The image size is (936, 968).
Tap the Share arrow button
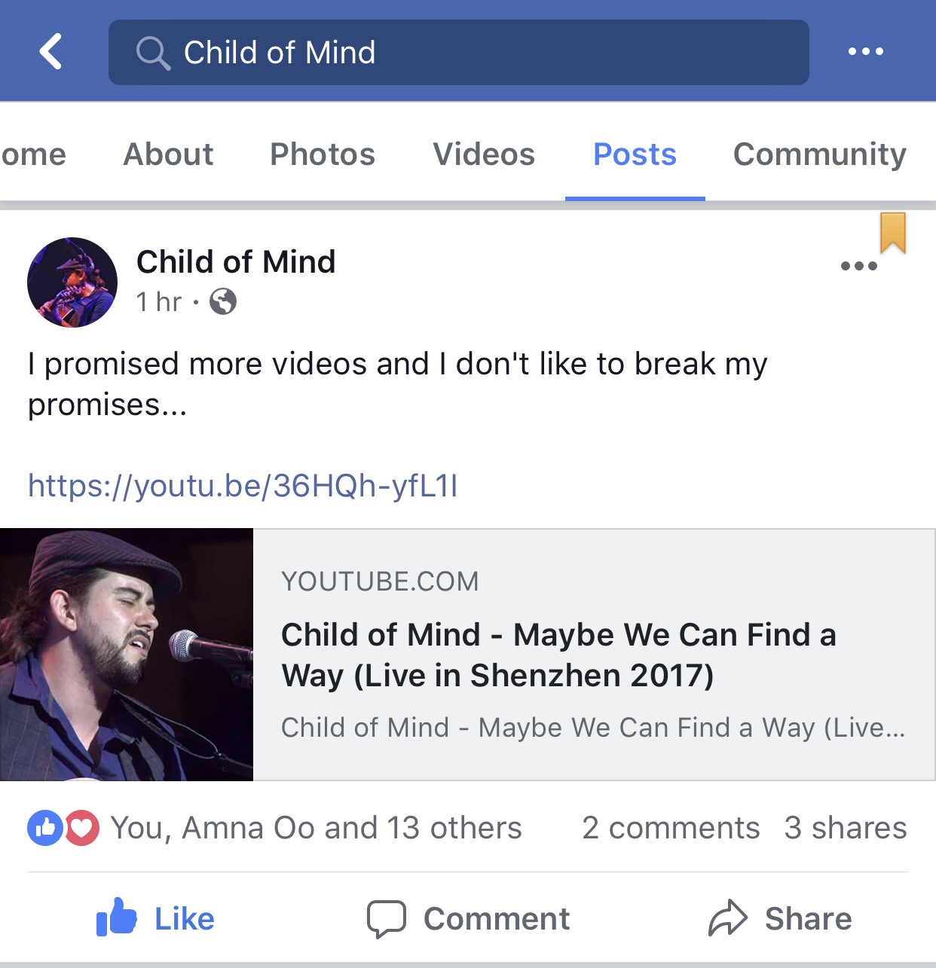coord(780,918)
